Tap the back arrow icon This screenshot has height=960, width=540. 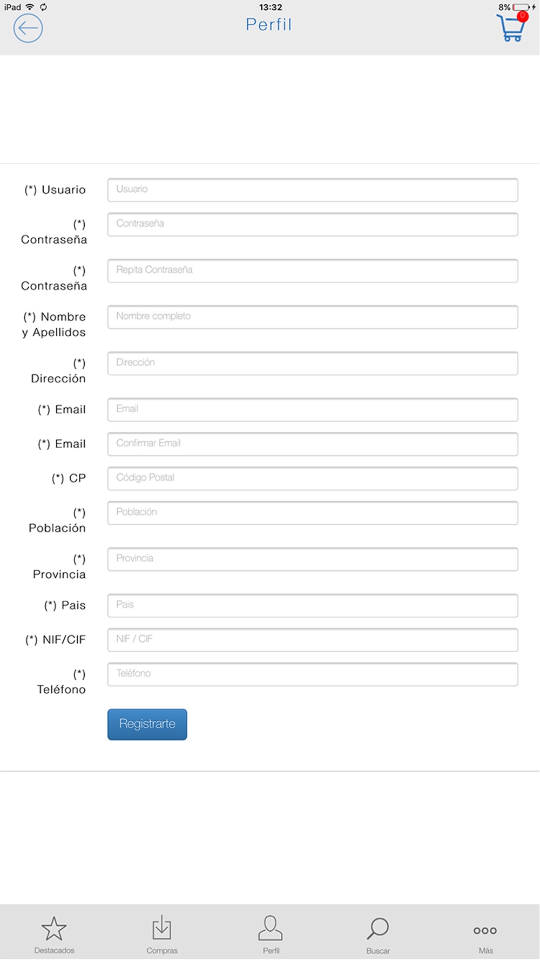click(x=28, y=28)
